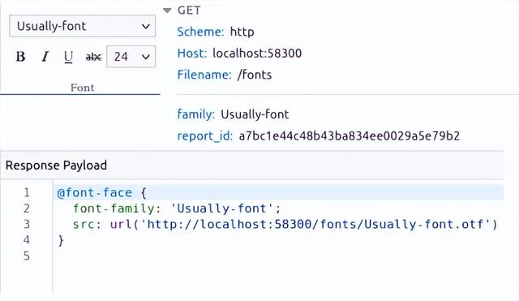Select the report_id hash value
Screen dimensions: 519x301
[x=350, y=136]
